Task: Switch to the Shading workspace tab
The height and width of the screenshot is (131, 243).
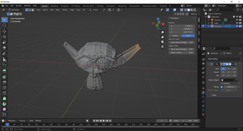Action: pos(100,6)
